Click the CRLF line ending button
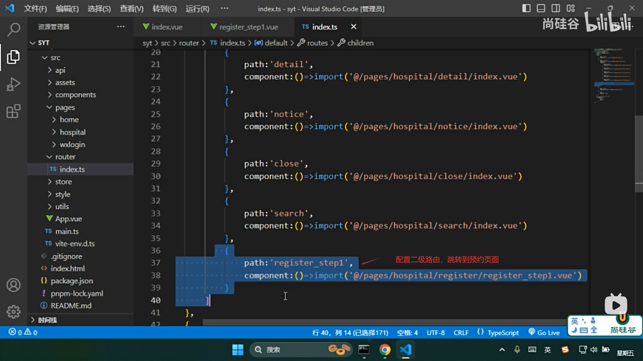Viewport: 643px width, 361px height. (461, 333)
